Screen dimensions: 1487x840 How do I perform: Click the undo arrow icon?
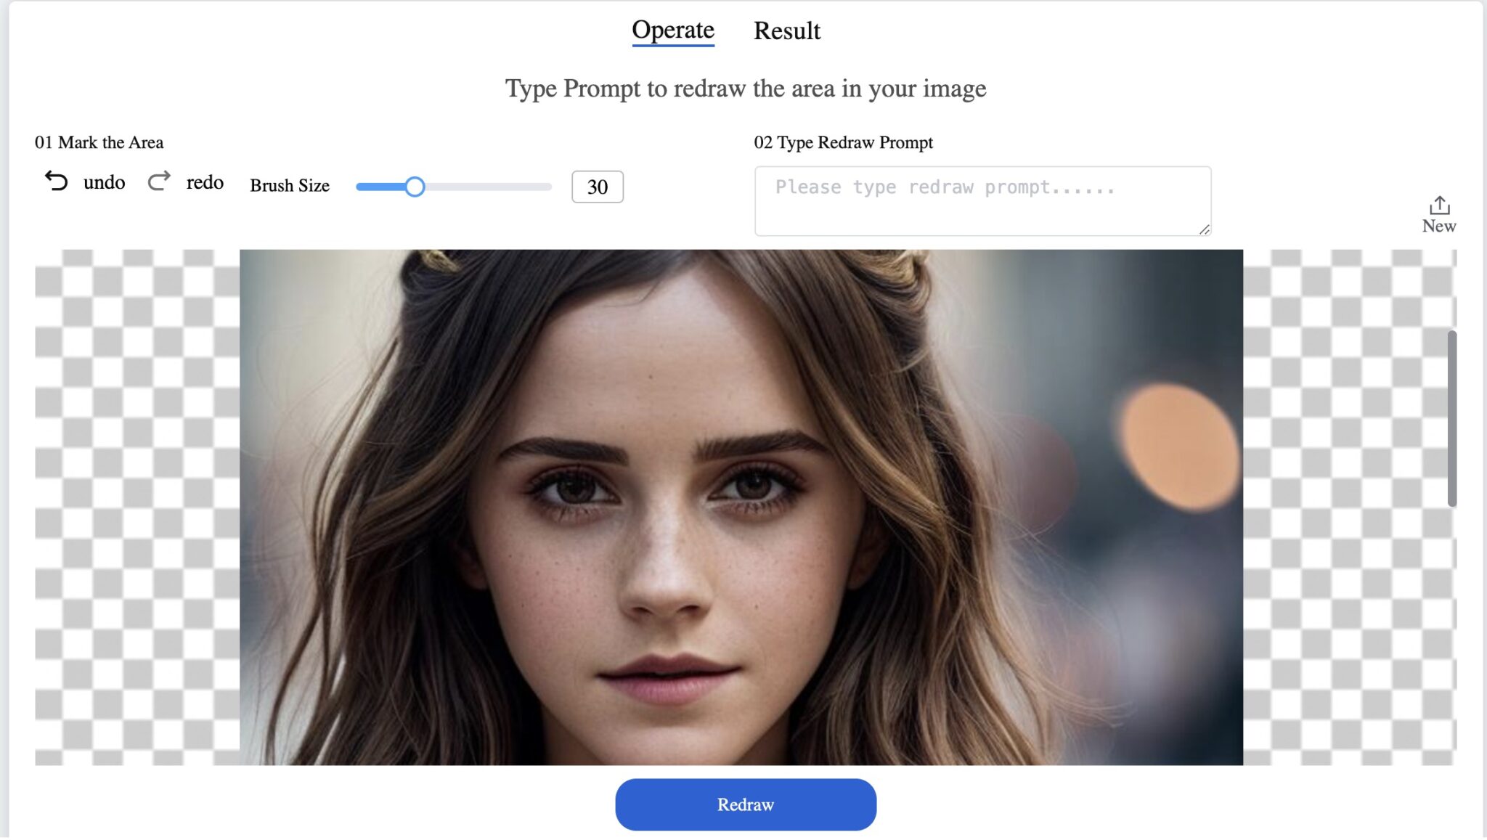coord(57,182)
